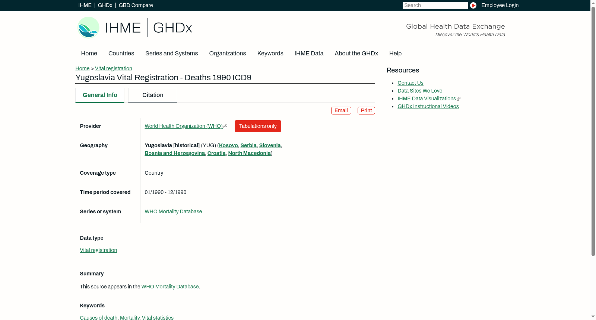
Task: Go to Home menu item
Action: [x=89, y=54]
